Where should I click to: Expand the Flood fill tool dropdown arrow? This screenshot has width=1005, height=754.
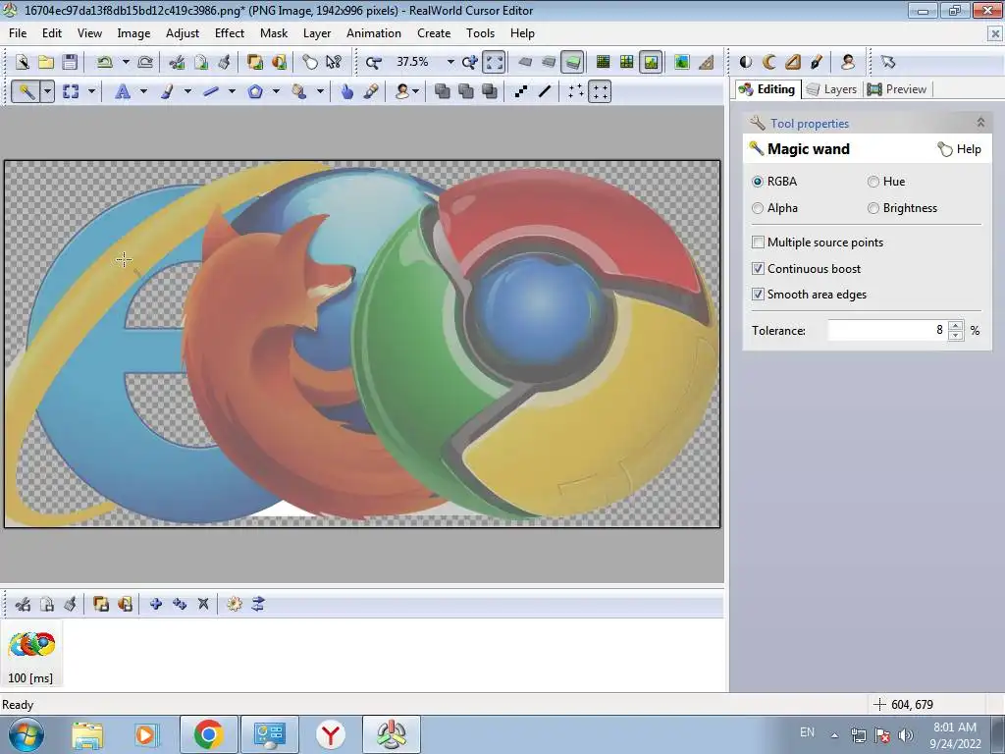[x=320, y=91]
